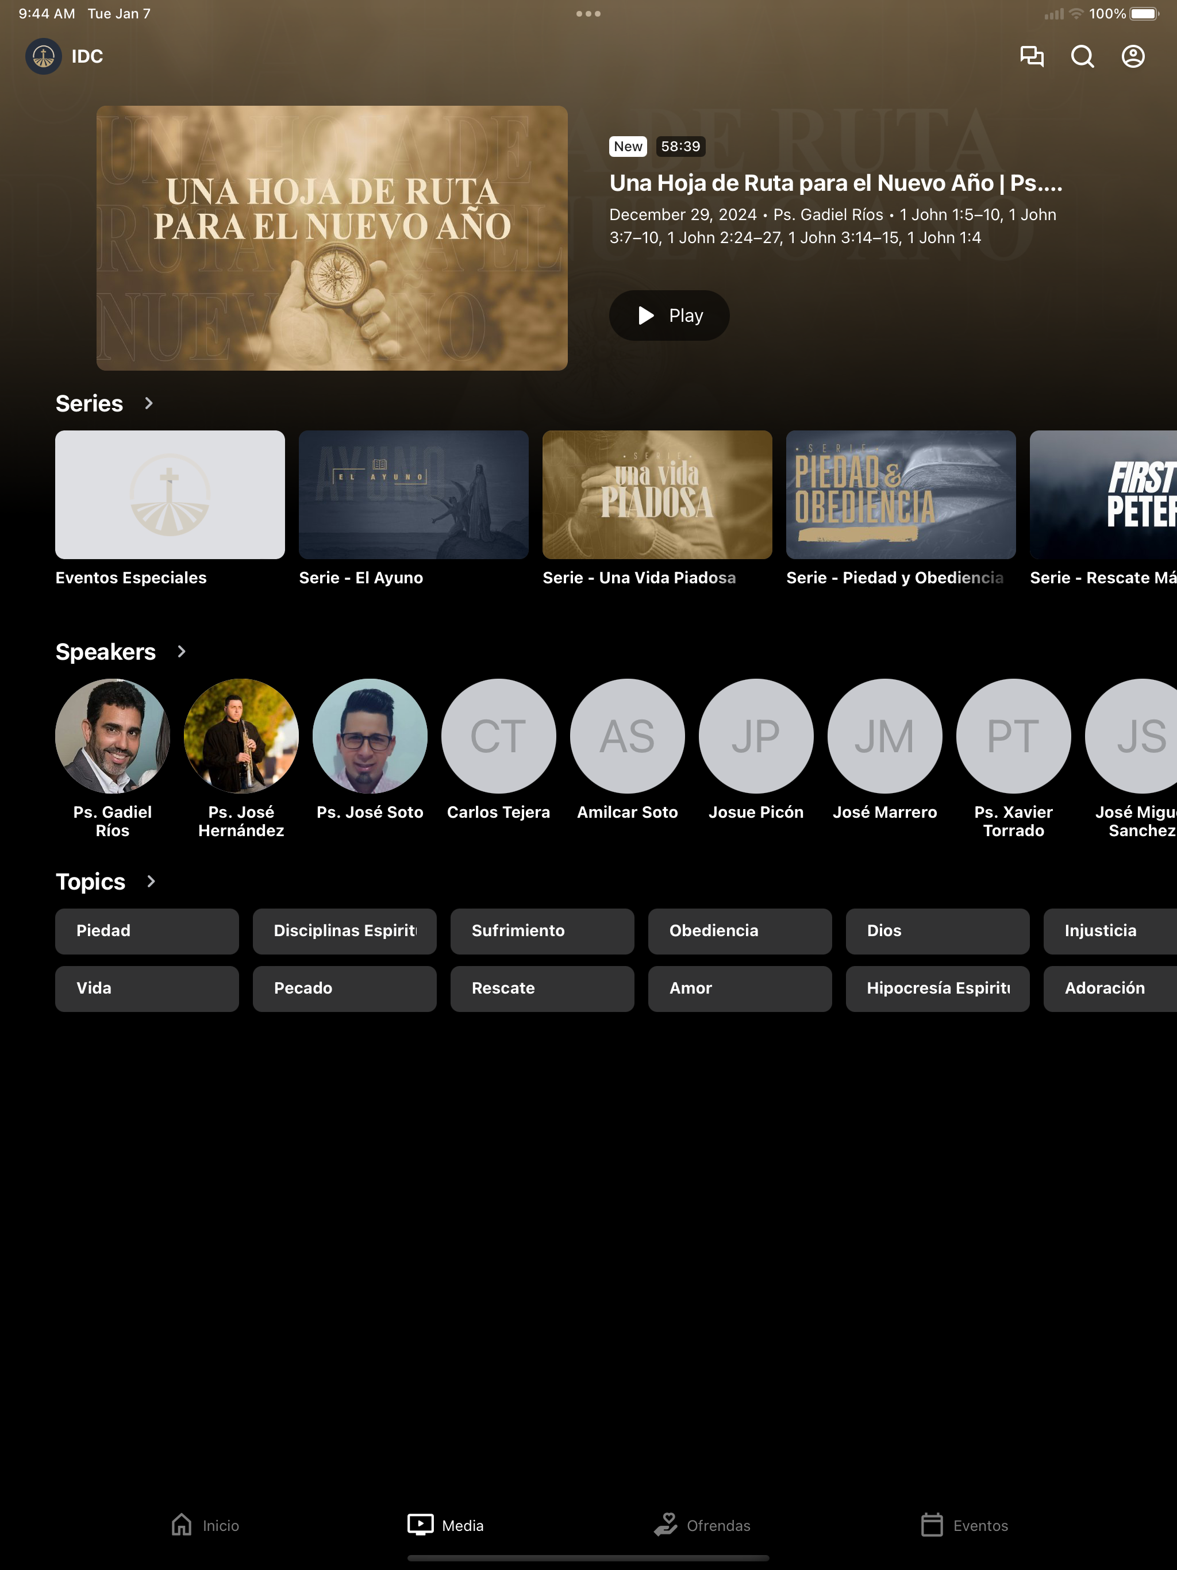Expand the Topics section chevron
This screenshot has width=1177, height=1570.
(151, 882)
